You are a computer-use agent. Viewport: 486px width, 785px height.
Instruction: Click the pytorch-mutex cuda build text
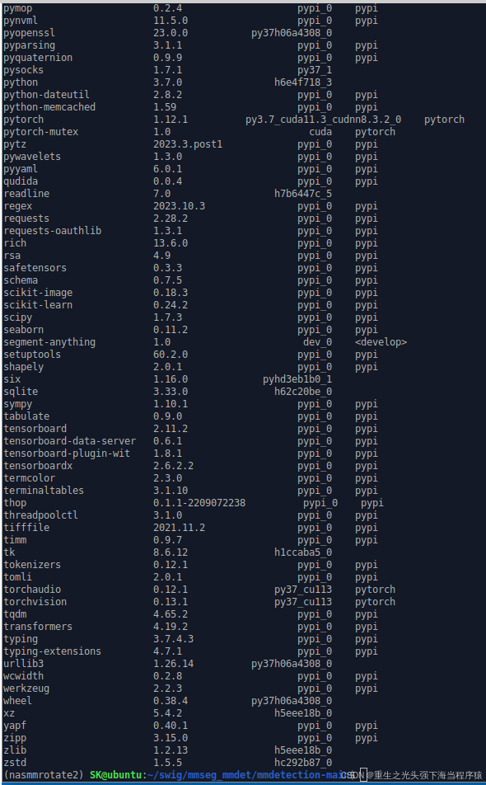[320, 132]
